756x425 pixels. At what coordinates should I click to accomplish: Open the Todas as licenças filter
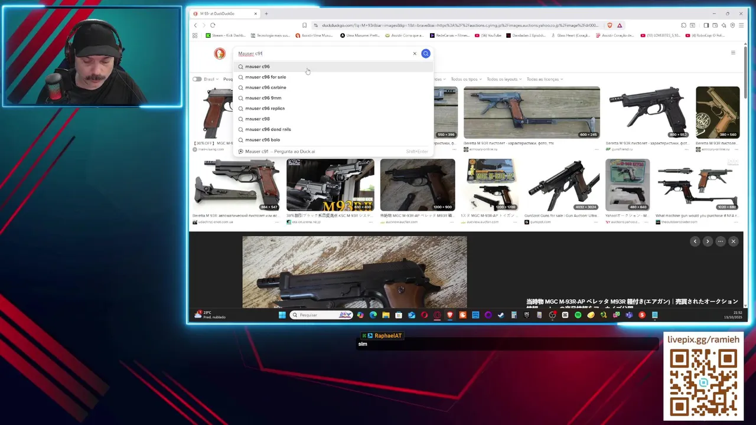[x=545, y=79]
